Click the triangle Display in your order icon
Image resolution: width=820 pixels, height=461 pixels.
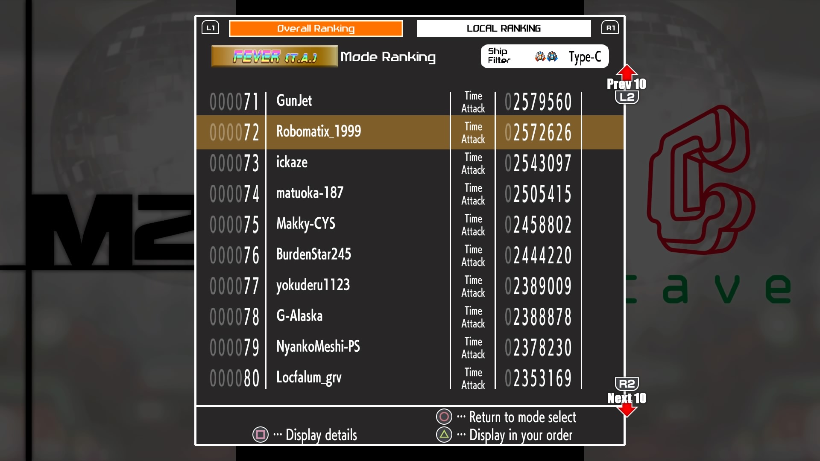coord(444,435)
